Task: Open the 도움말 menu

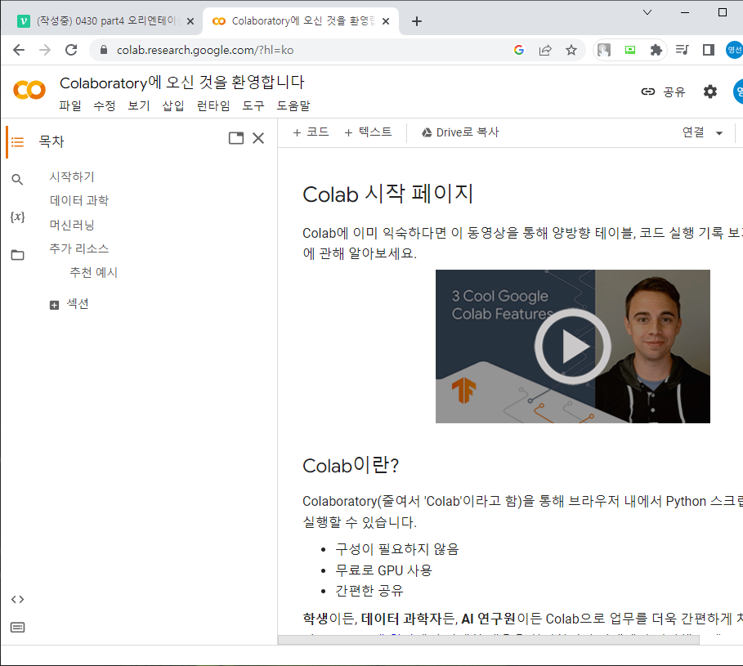Action: 293,105
